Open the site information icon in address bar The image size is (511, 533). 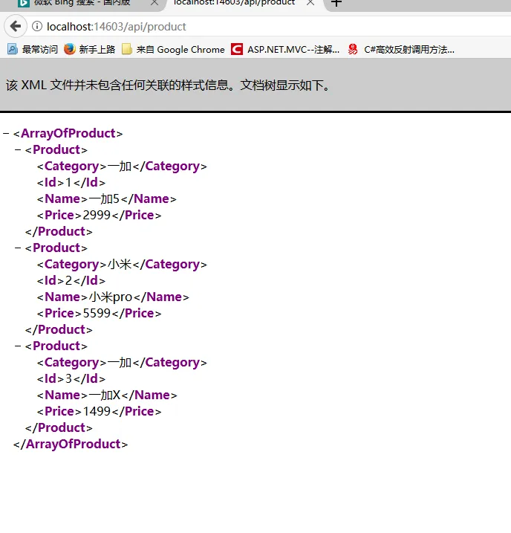coord(37,26)
